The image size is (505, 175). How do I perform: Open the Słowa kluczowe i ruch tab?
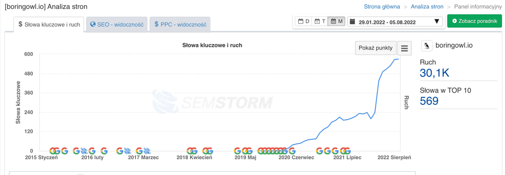49,24
